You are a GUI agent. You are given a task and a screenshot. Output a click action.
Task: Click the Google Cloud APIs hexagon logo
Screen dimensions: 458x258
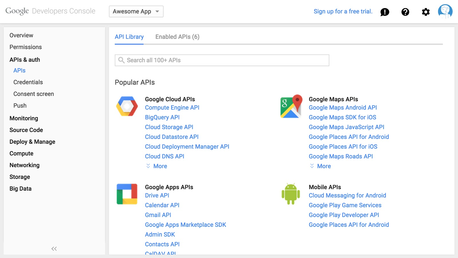(x=127, y=106)
